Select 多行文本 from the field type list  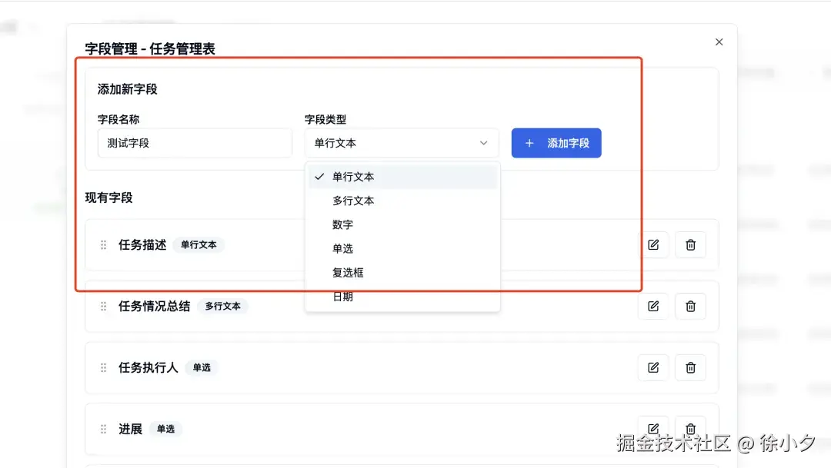tap(353, 201)
